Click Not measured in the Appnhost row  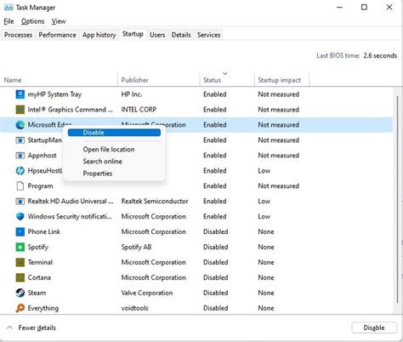pyautogui.click(x=278, y=156)
